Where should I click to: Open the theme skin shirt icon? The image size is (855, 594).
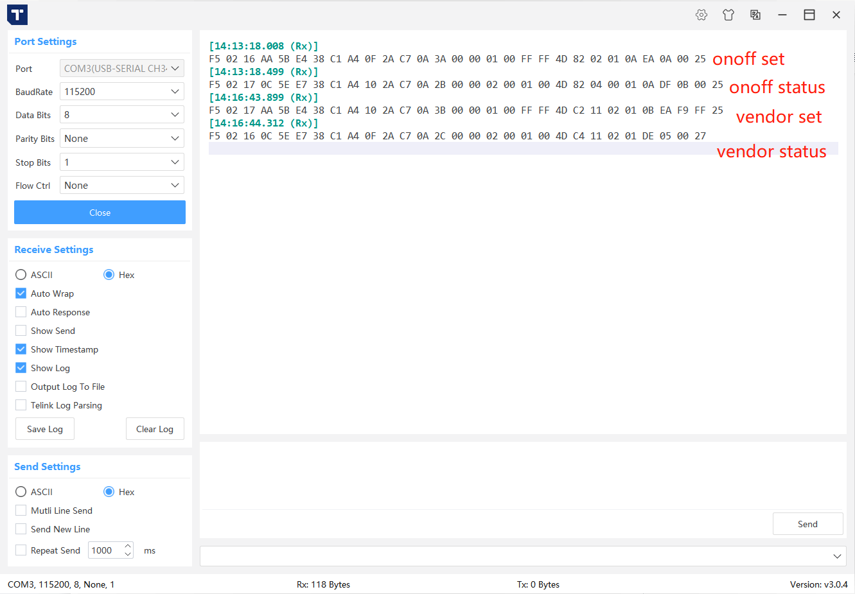pyautogui.click(x=728, y=15)
